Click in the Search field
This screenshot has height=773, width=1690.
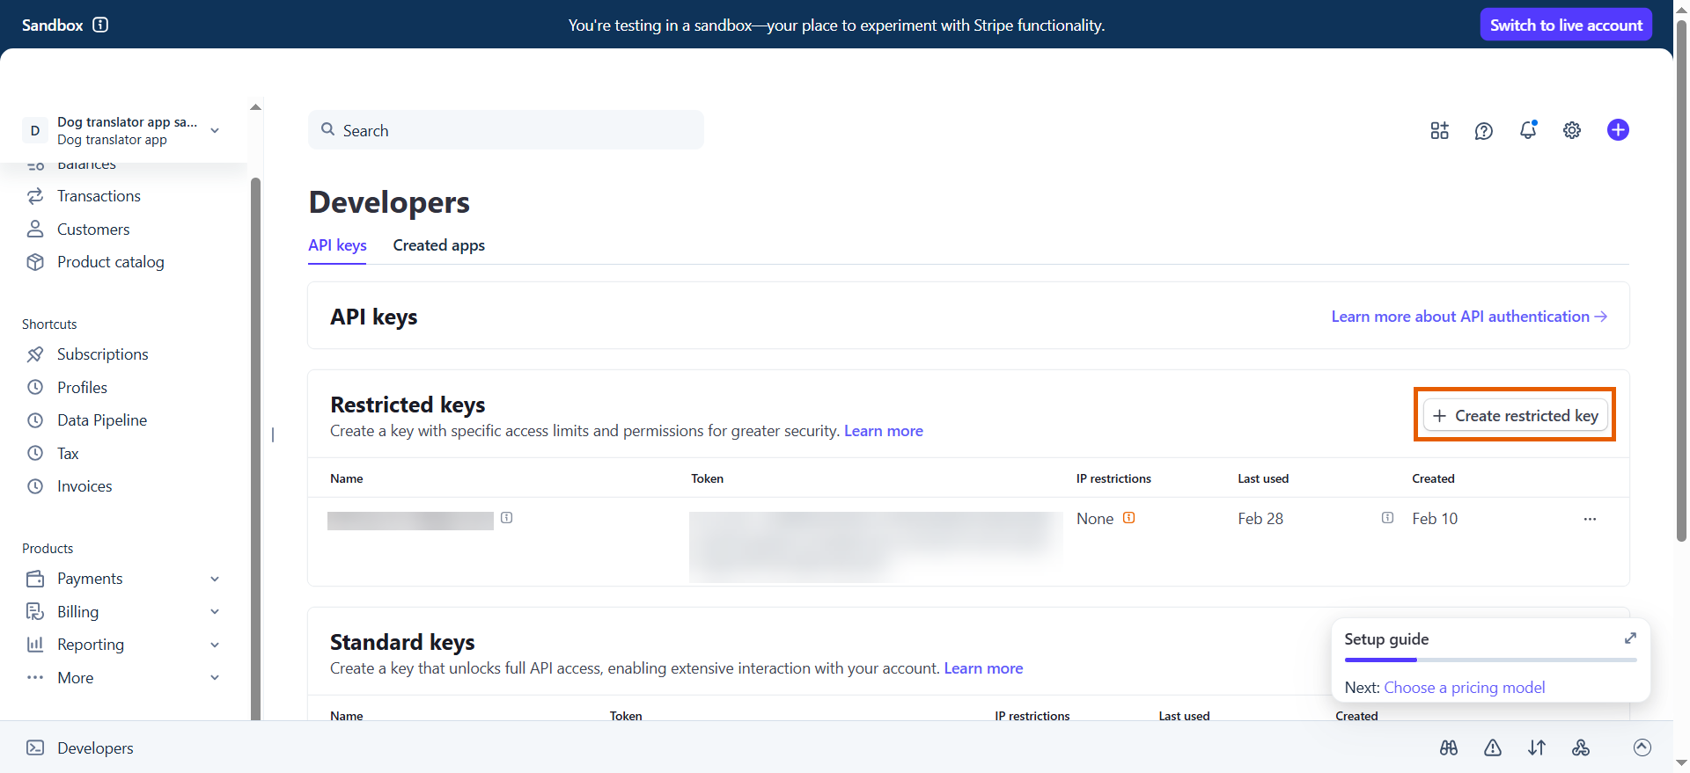click(x=506, y=130)
